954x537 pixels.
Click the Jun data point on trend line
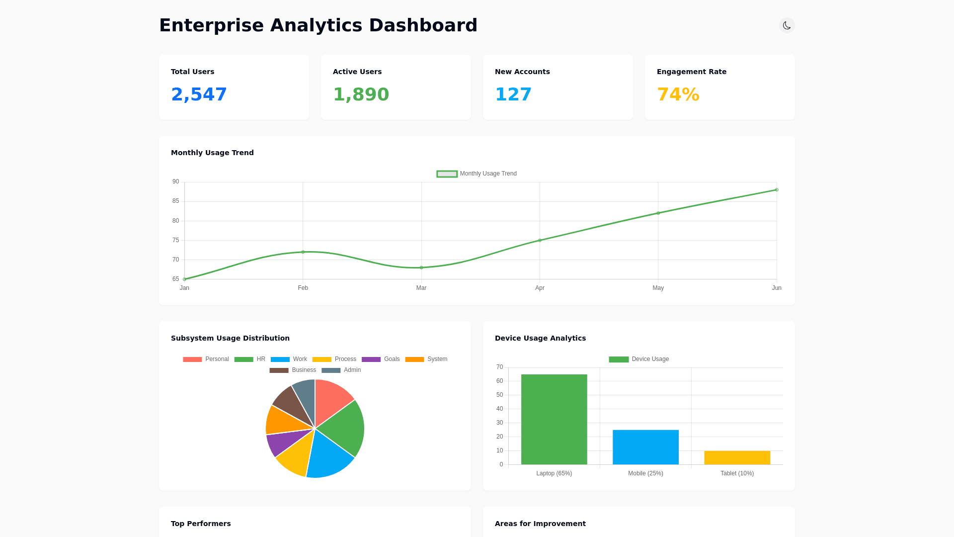[x=777, y=190]
